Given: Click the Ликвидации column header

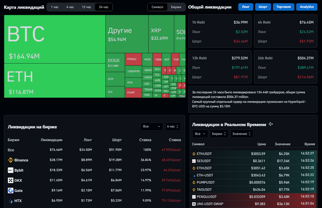Looking at the screenshot, I should click(x=51, y=140).
